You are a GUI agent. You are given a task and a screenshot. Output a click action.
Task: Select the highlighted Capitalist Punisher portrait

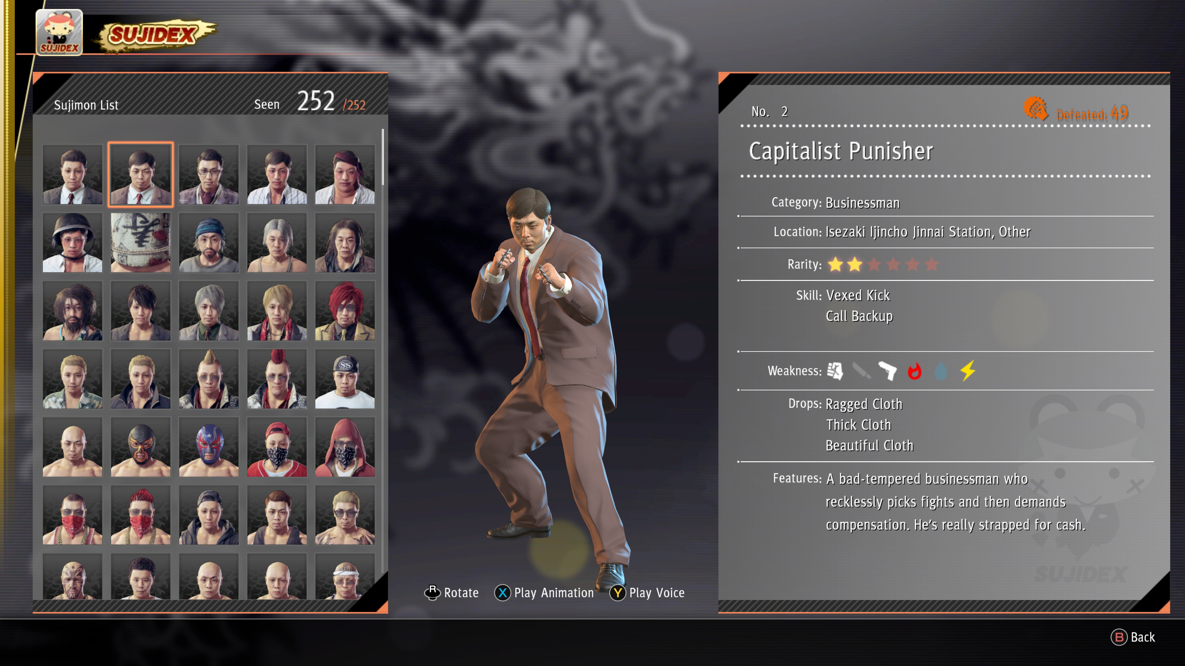coord(141,175)
